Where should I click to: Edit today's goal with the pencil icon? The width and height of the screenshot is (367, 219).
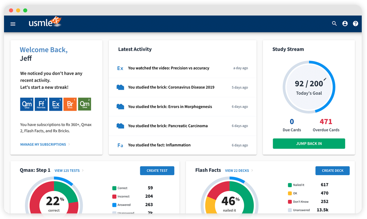click(325, 79)
